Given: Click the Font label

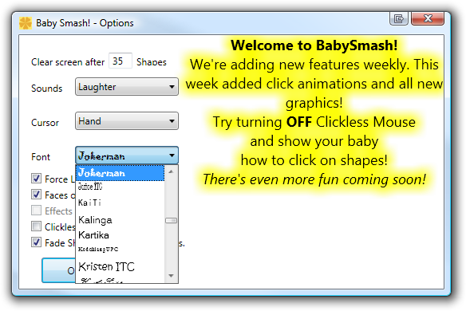Looking at the screenshot, I should (x=41, y=157).
